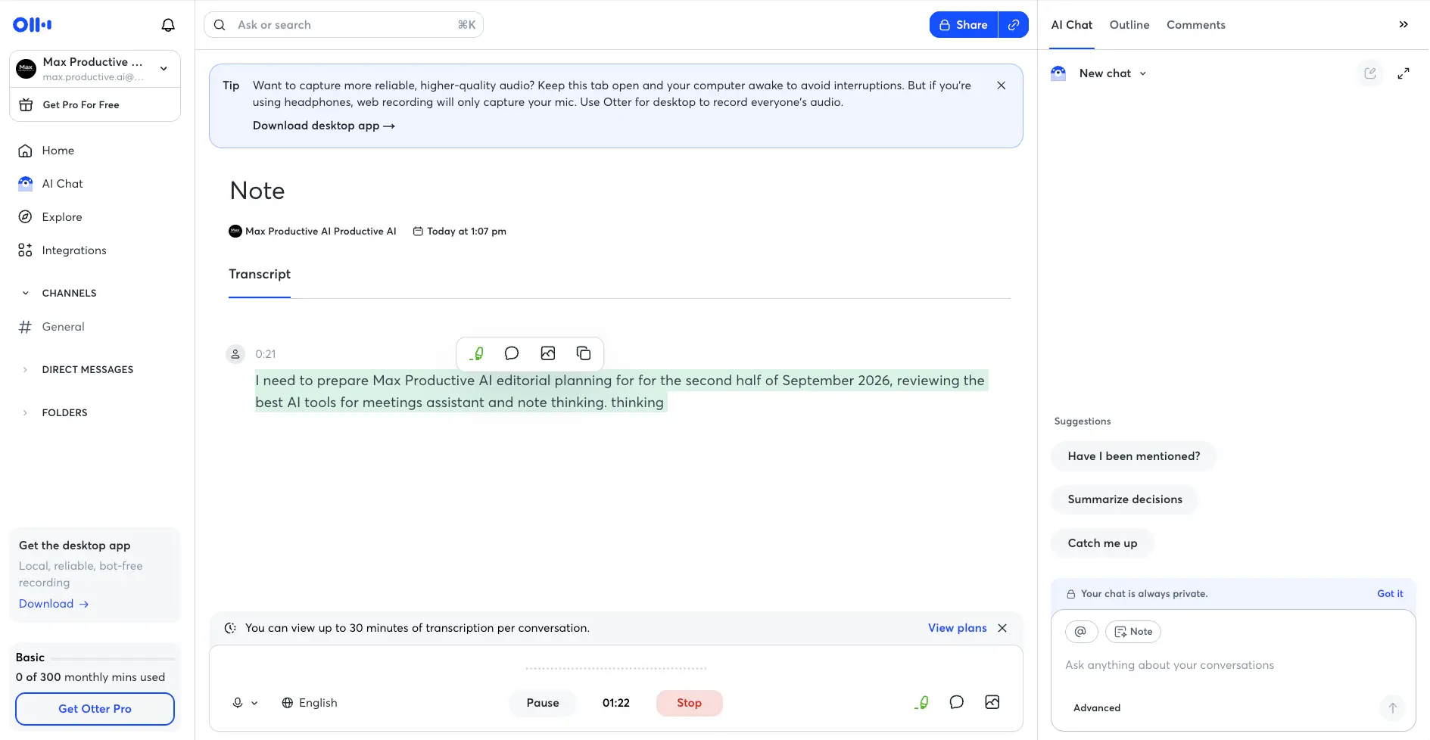
Task: Expand AI chat to full view
Action: 1404,73
